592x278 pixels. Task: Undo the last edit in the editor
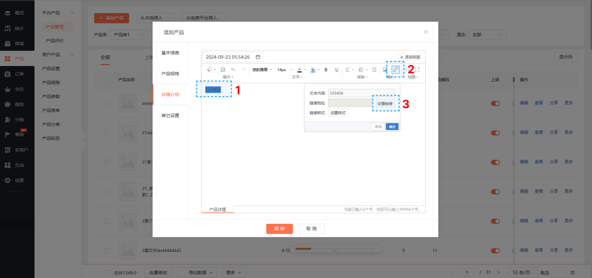tap(233, 70)
